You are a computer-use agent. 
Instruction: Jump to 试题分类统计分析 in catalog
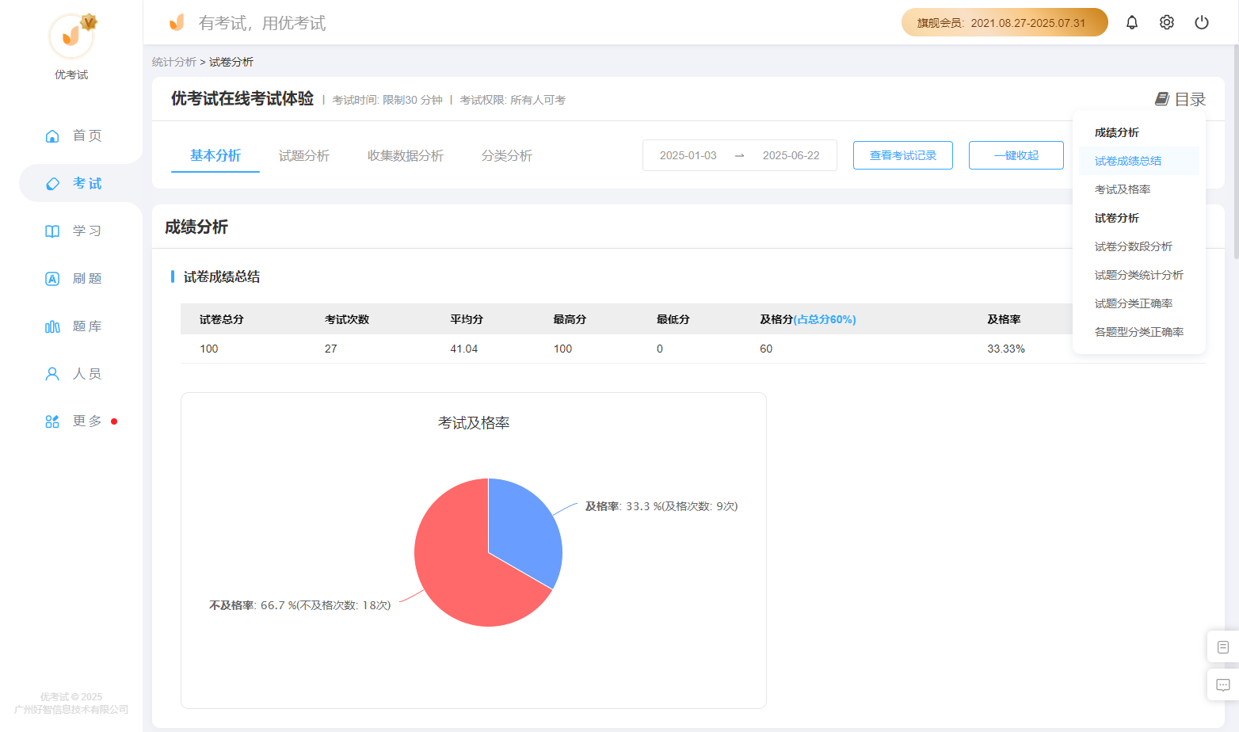coord(1139,275)
